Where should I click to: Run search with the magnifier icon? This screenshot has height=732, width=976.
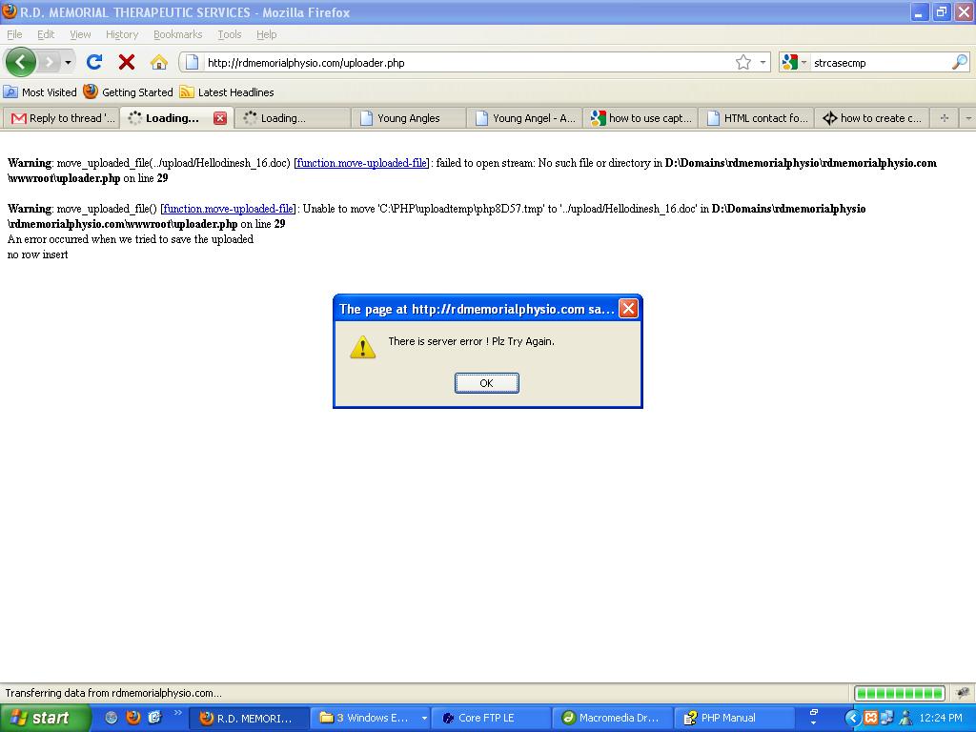click(960, 62)
